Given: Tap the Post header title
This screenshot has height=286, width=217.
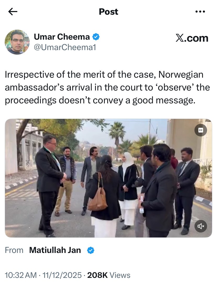Looking at the screenshot, I should point(108,12).
